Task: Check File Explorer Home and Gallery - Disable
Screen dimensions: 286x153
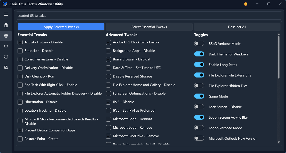Action: (108, 85)
